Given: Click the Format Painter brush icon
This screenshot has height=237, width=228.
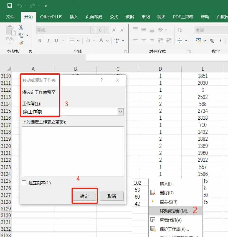Looking at the screenshot, I should tap(21, 43).
